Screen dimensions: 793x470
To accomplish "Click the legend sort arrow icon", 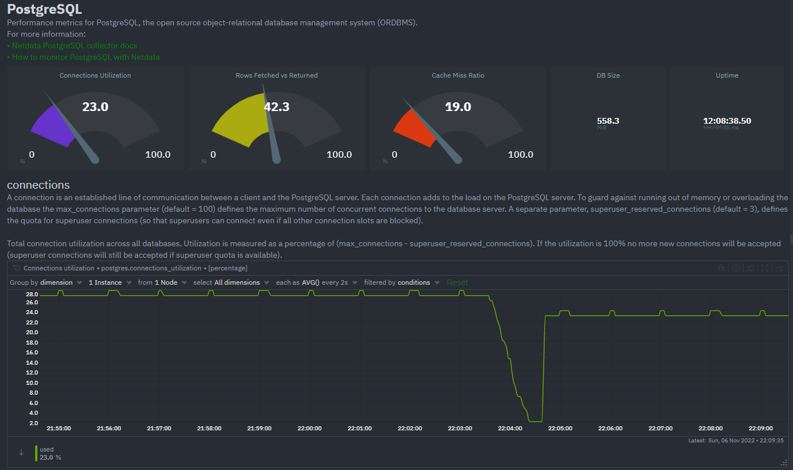I will click(21, 452).
